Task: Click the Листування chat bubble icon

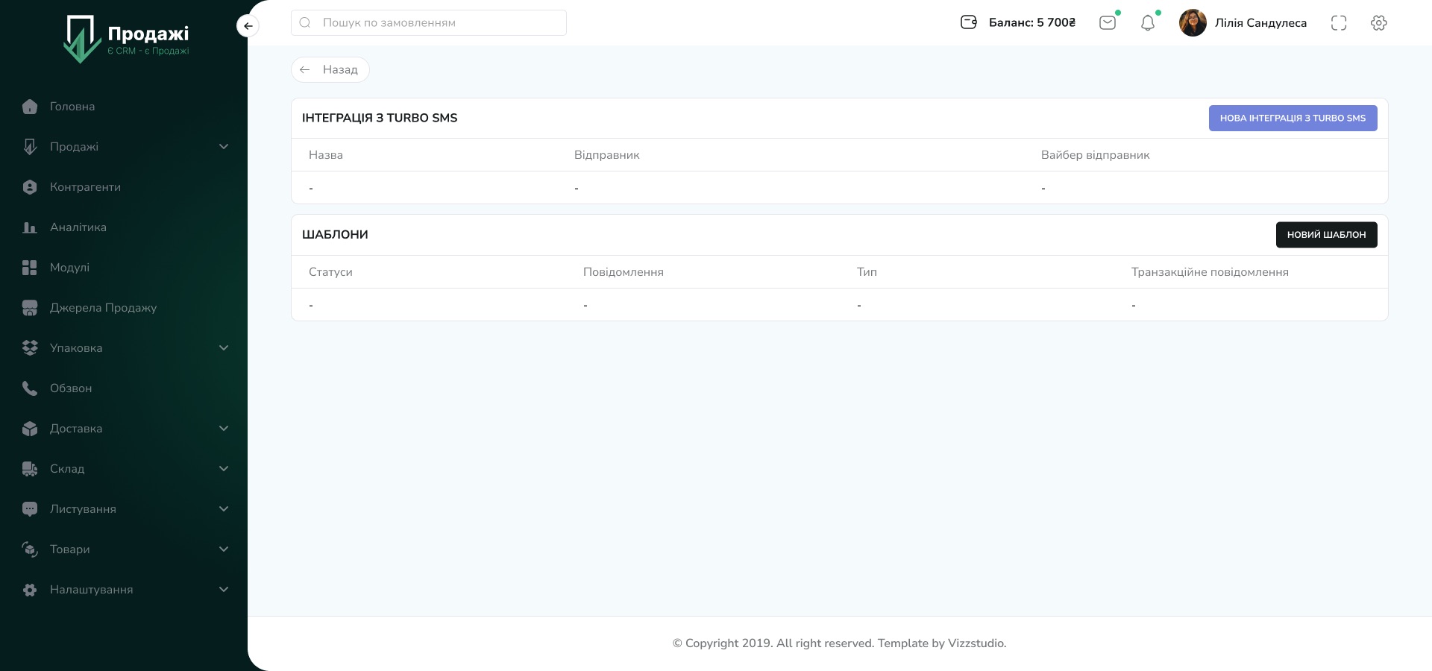Action: click(30, 509)
